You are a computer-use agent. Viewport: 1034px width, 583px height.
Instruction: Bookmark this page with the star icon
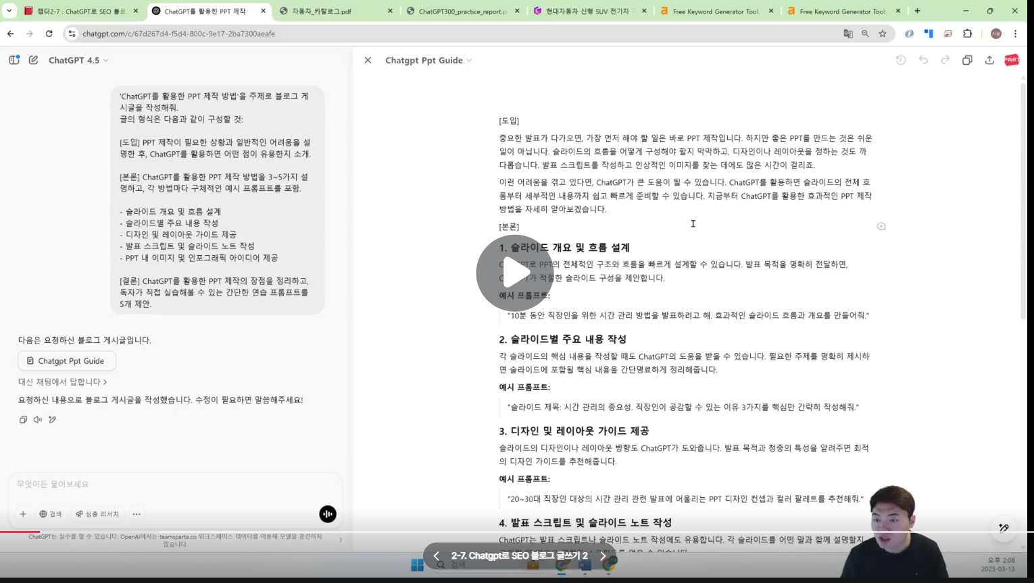[x=883, y=34]
